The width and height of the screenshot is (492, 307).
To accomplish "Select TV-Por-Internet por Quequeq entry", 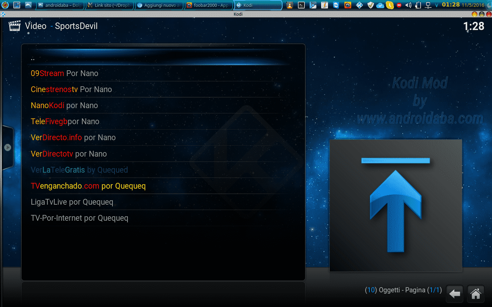I will click(163, 218).
